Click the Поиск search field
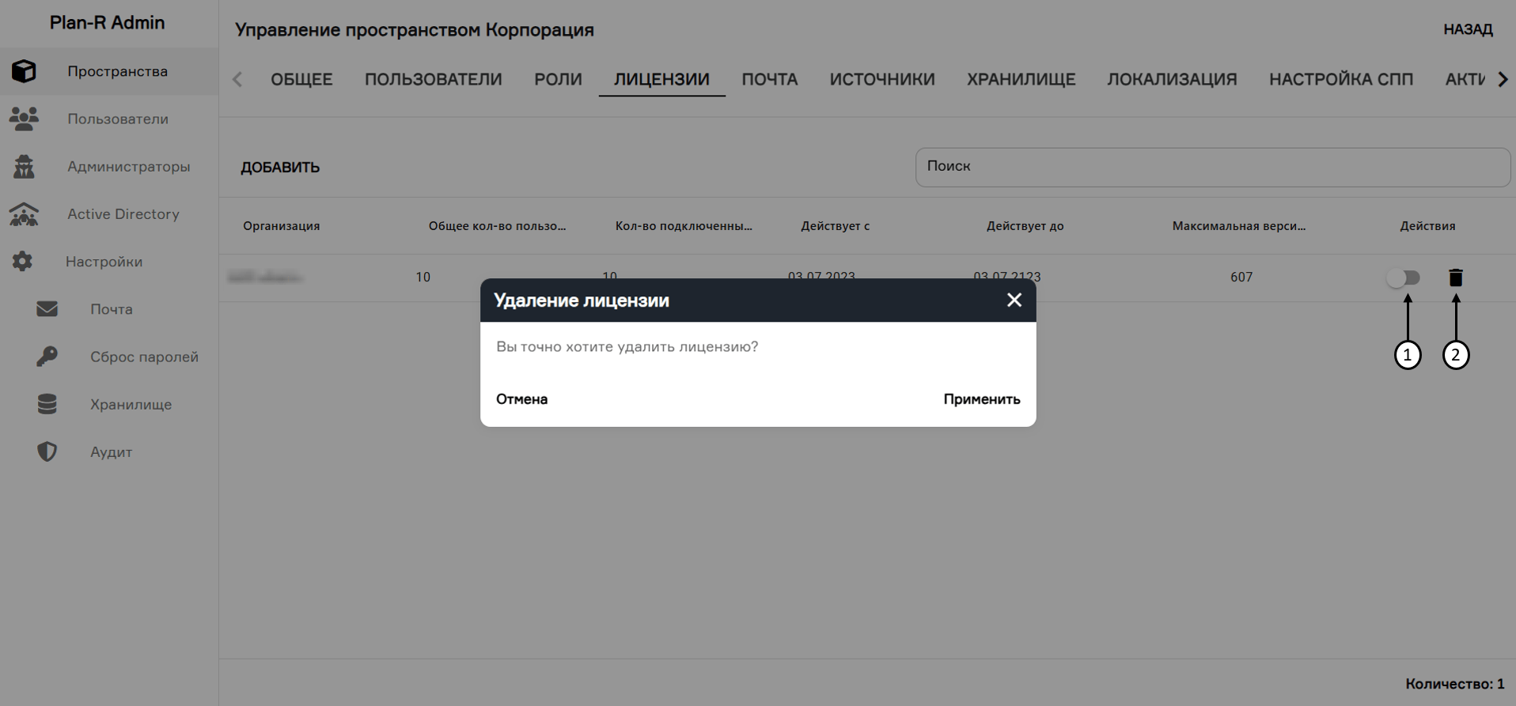The width and height of the screenshot is (1516, 706). 1212,167
